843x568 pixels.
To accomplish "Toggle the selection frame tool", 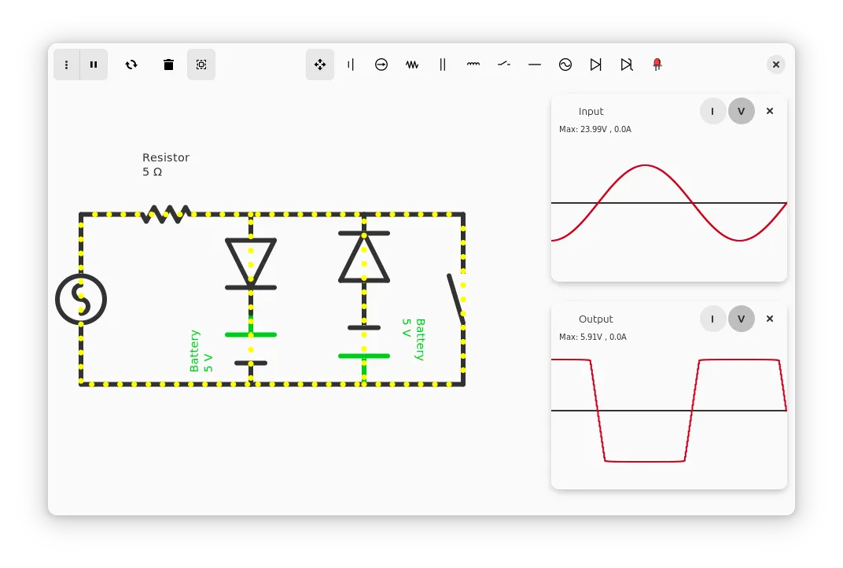I will [x=201, y=65].
